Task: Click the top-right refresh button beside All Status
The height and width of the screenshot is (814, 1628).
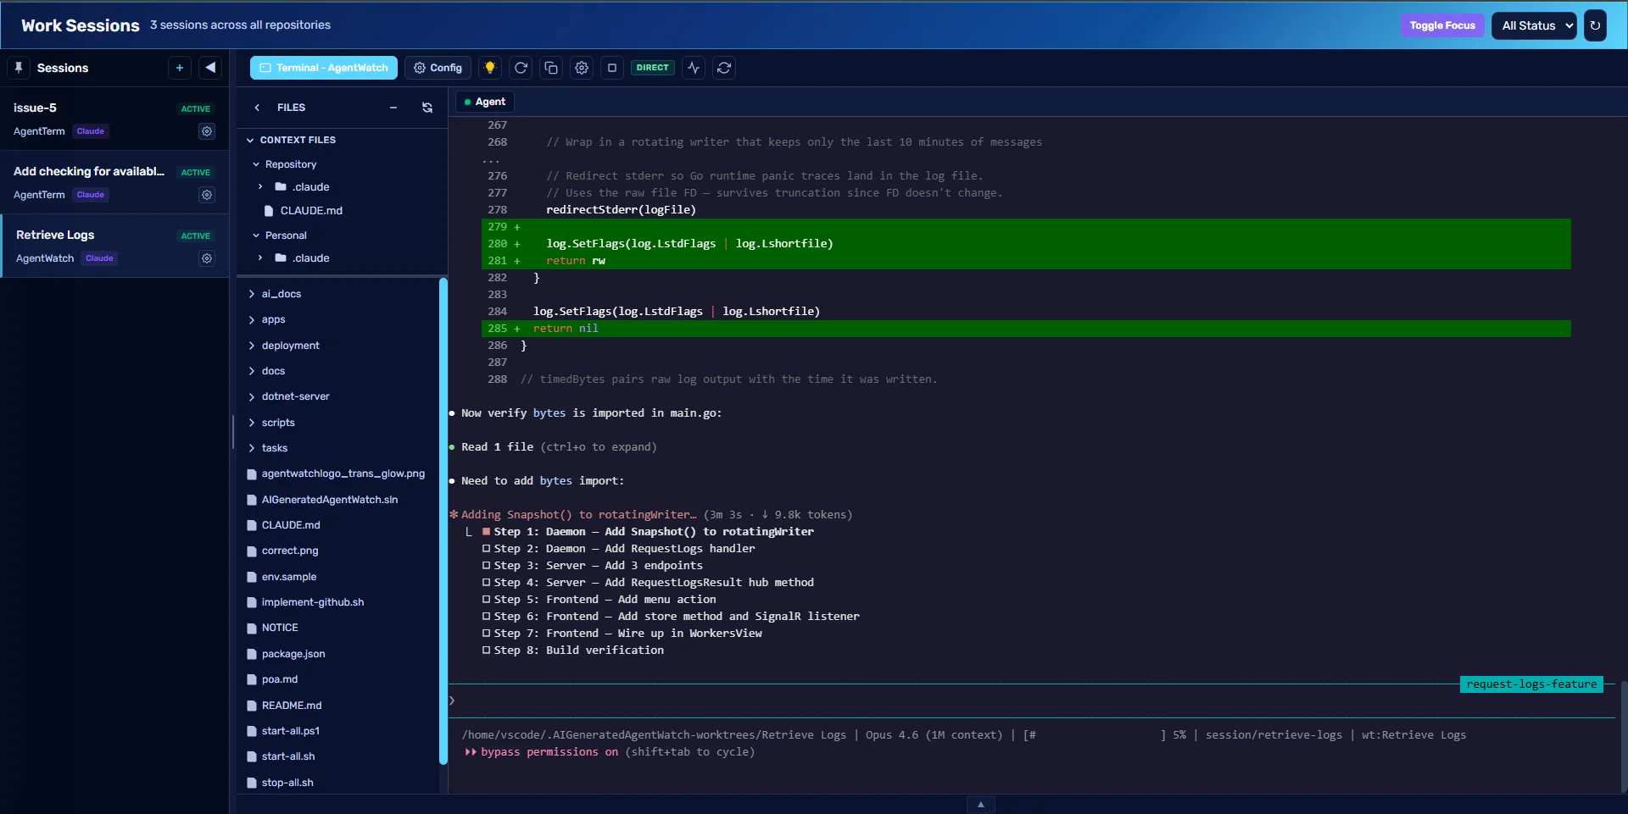Action: pos(1595,25)
